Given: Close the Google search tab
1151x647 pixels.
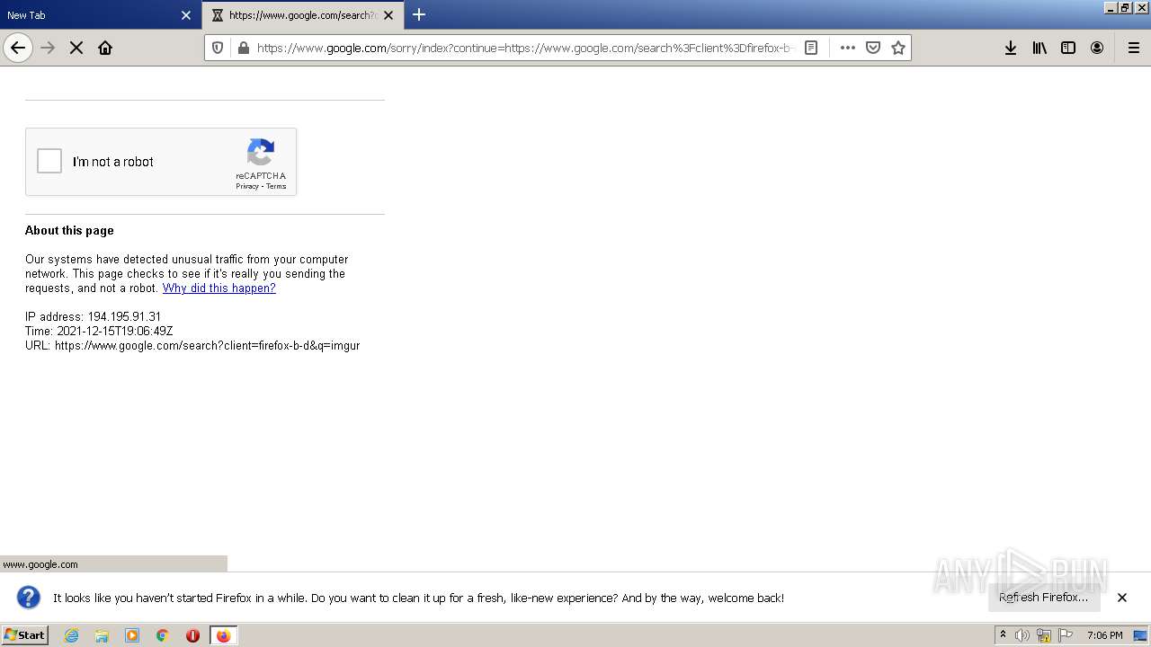Looking at the screenshot, I should 388,15.
